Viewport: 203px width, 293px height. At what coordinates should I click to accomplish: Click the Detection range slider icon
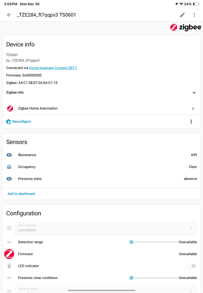[x=9, y=242]
